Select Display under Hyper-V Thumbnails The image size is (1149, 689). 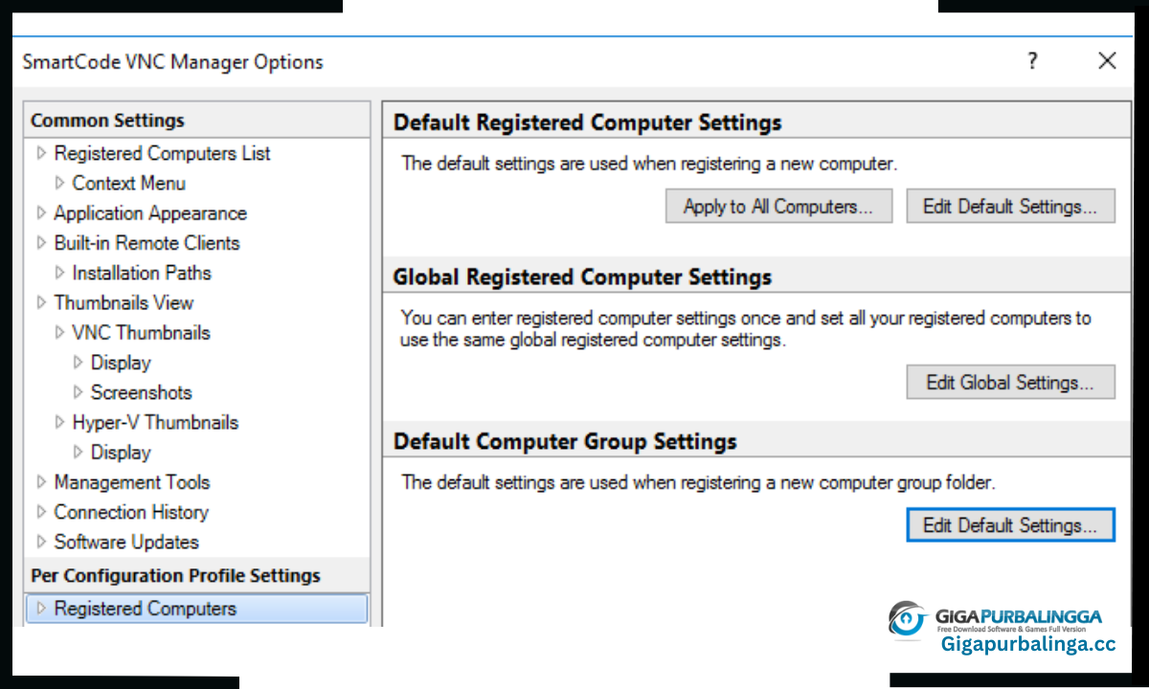pyautogui.click(x=121, y=453)
